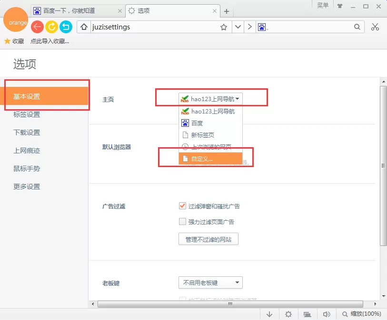Screen dimensions: 387x320
Task: Click the status bar gear icon
Action: pos(288,314)
